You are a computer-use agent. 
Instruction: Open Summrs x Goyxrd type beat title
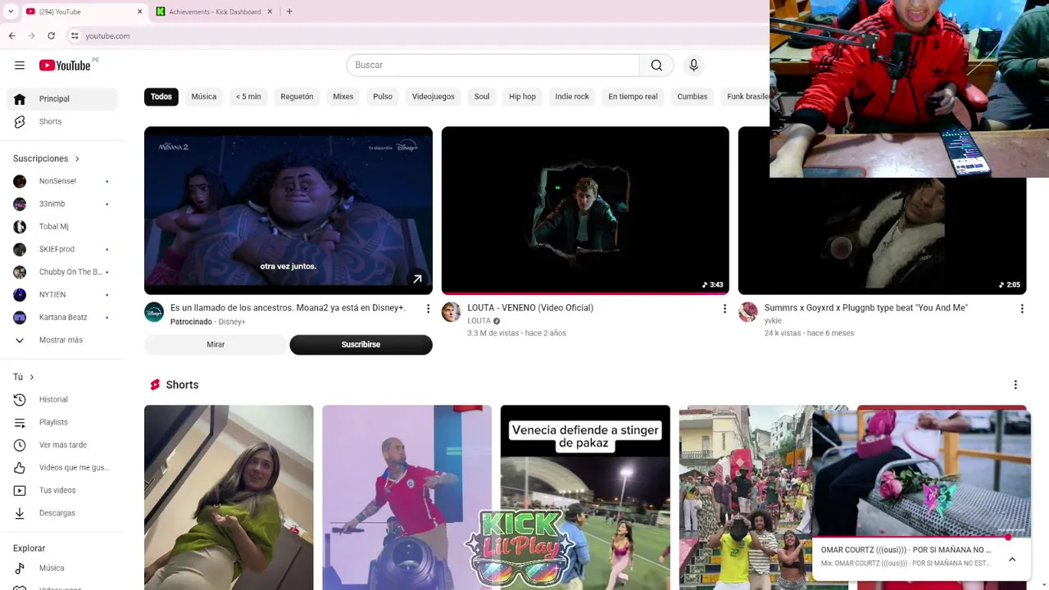tap(866, 308)
